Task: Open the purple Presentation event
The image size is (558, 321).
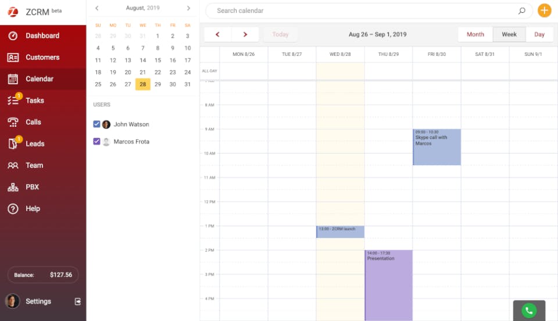Action: 388,285
